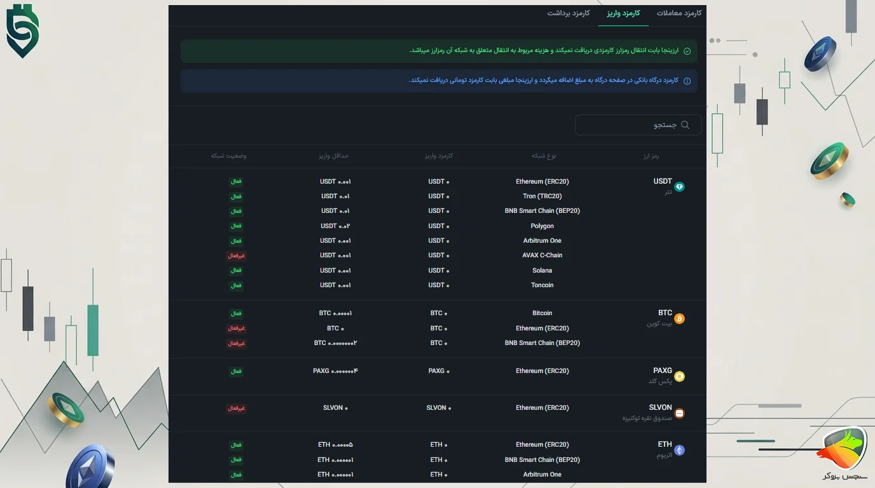The height and width of the screenshot is (488, 875).
Task: Switch to the کارمزد معاملات tab
Action: click(x=679, y=13)
